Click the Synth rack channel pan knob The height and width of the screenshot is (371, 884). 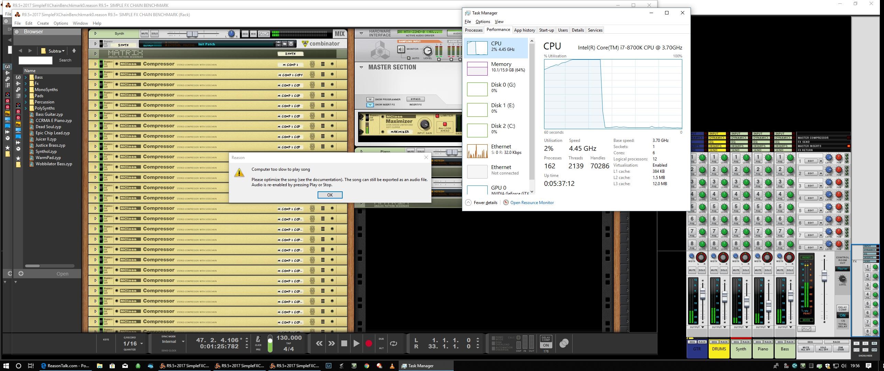pyautogui.click(x=231, y=33)
